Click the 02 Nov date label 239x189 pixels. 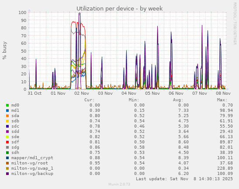[x=82, y=93]
